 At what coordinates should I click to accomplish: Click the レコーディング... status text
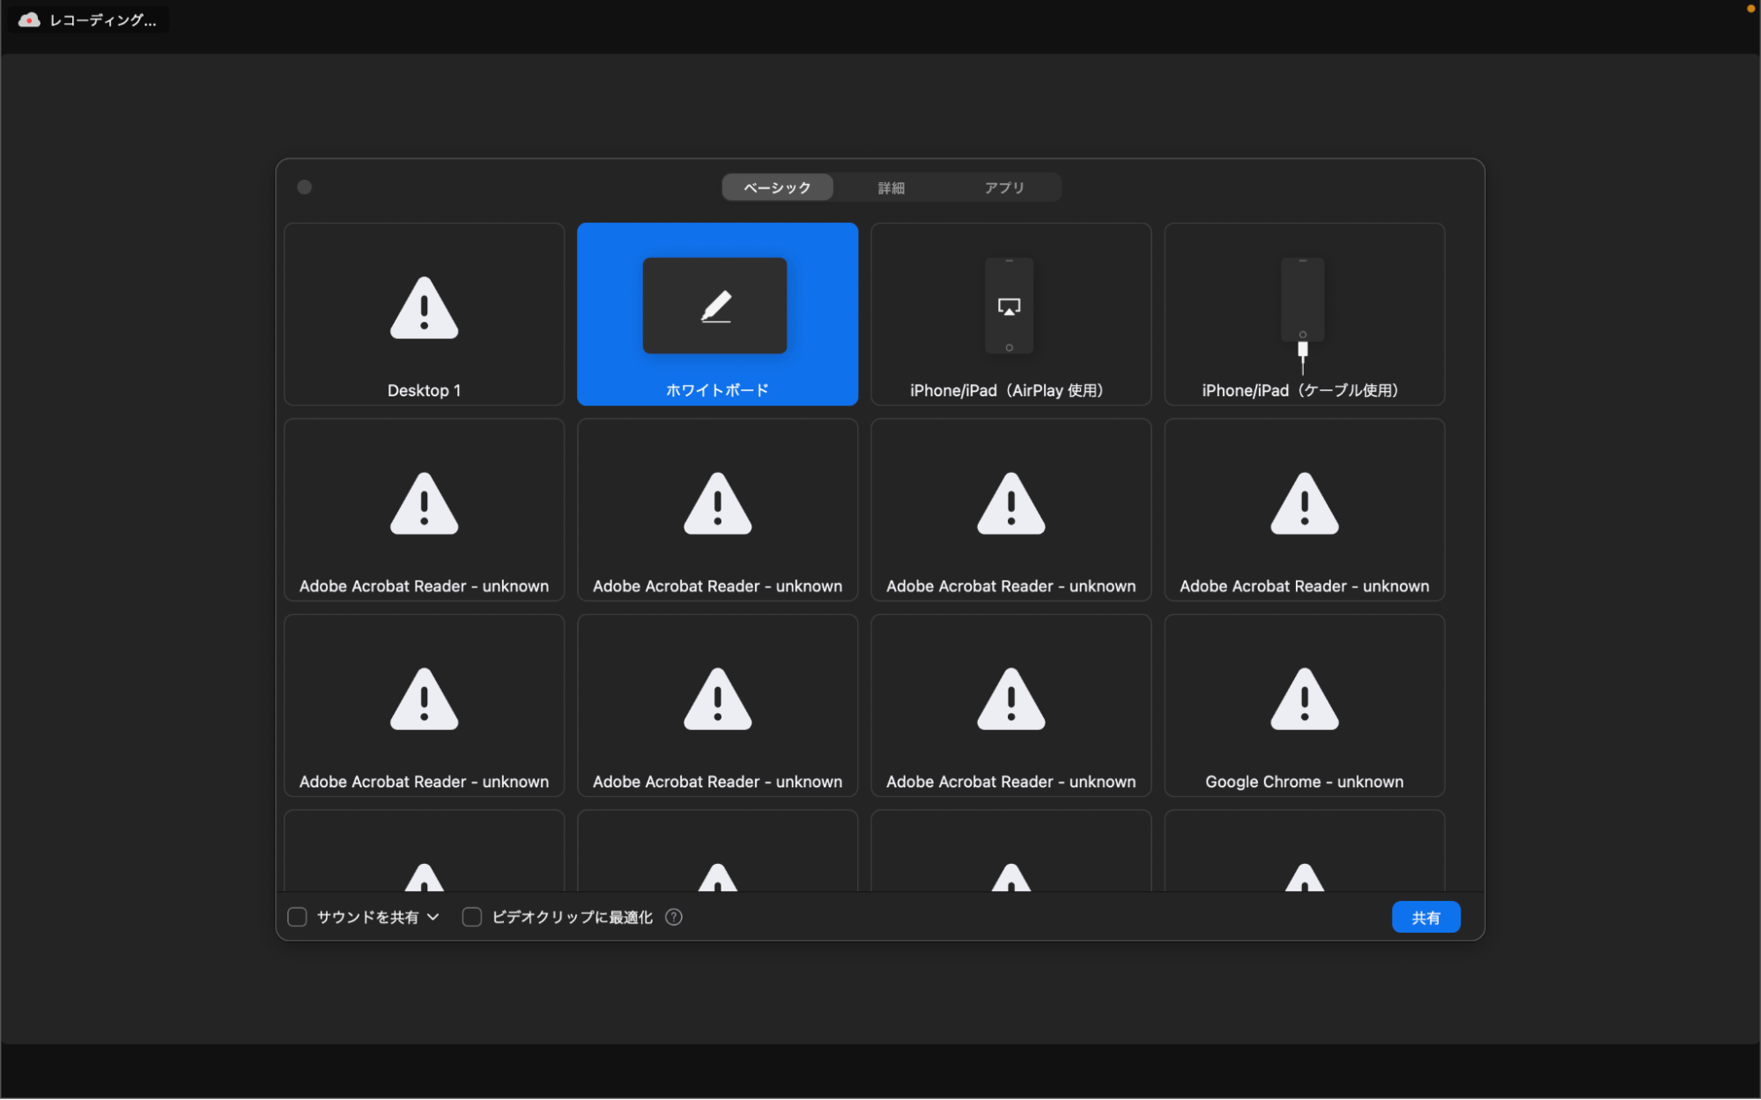(103, 20)
